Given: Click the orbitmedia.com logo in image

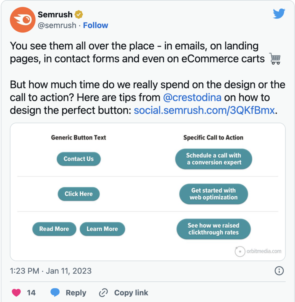Looking at the screenshot, I should click(258, 251).
